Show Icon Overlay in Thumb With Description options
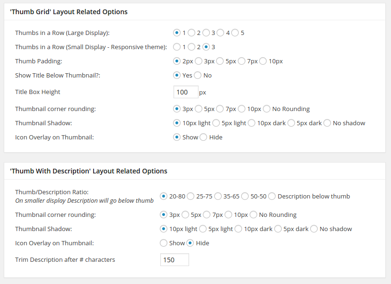The height and width of the screenshot is (284, 391). [x=164, y=243]
